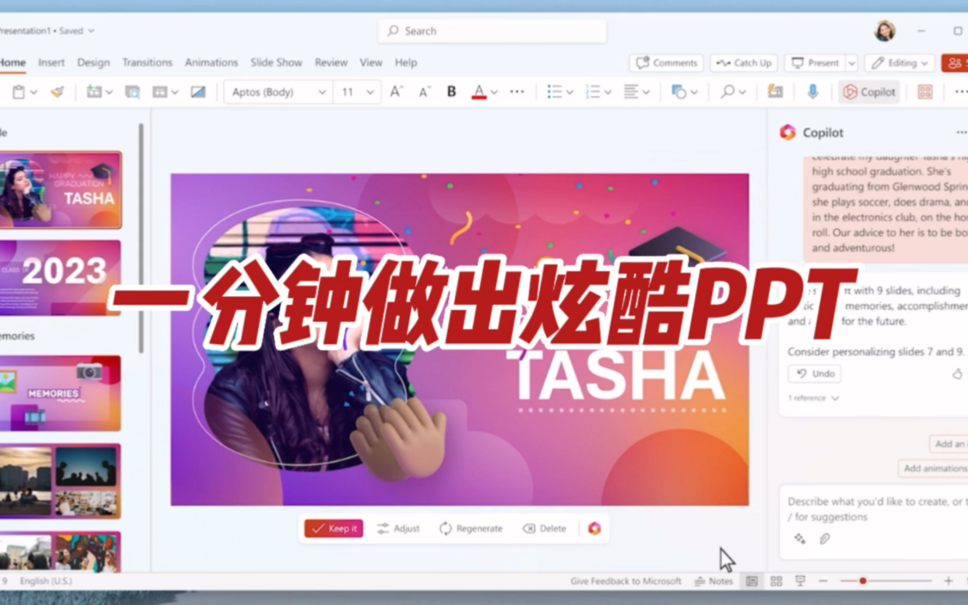
Task: Adjust the zoom slider handle
Action: tap(863, 581)
